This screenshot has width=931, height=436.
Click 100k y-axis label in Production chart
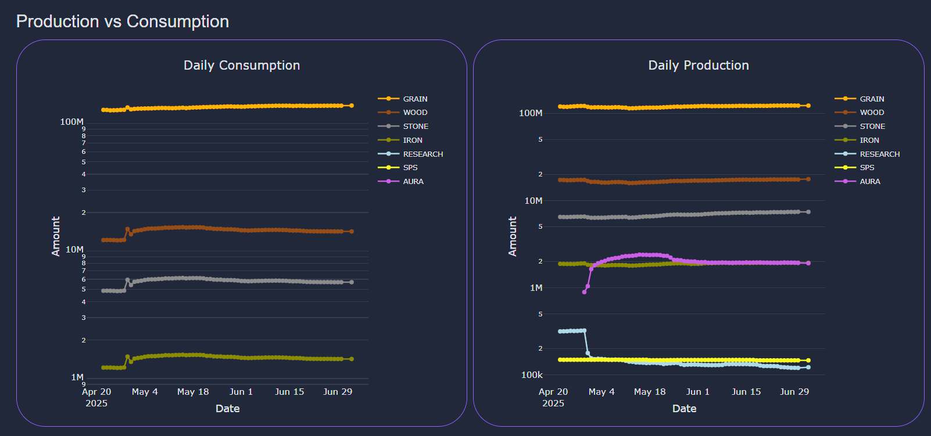click(x=532, y=375)
